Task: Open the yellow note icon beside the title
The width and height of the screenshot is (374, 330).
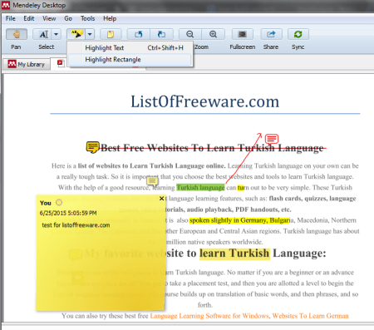Action: tap(92, 147)
